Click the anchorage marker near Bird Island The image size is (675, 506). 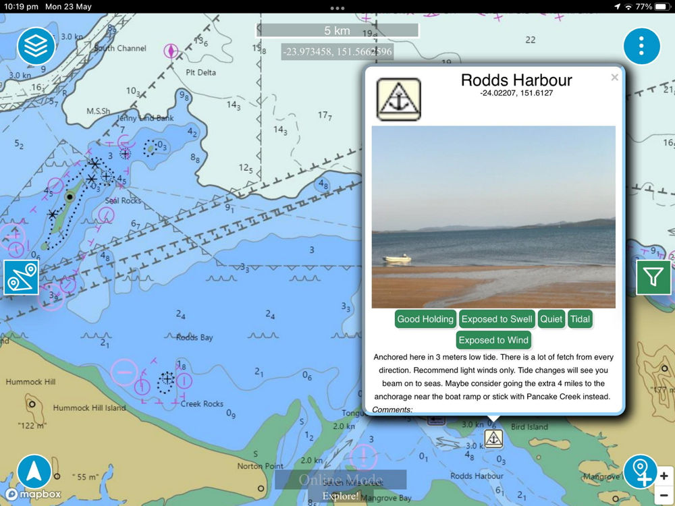493,439
